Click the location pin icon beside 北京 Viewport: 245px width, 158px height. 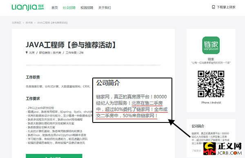[27, 53]
